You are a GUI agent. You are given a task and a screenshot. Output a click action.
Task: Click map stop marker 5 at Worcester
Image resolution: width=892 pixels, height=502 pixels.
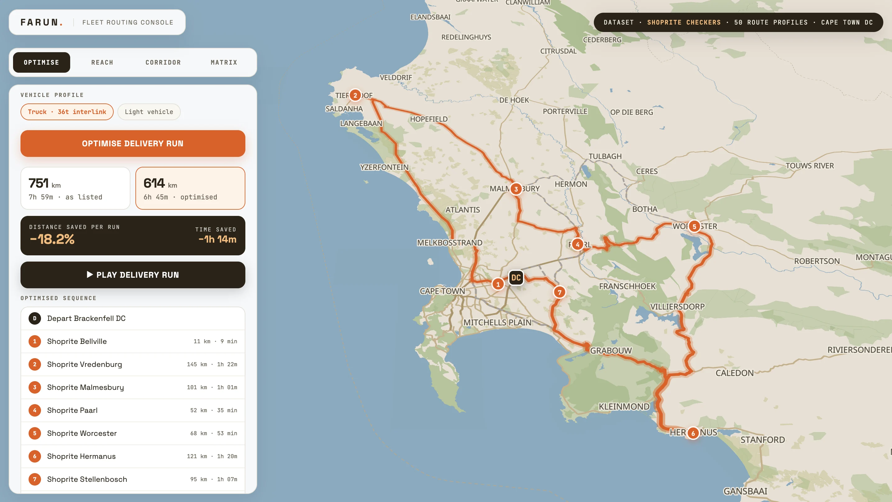[694, 226]
